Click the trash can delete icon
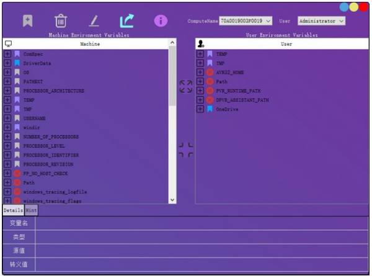 60,20
